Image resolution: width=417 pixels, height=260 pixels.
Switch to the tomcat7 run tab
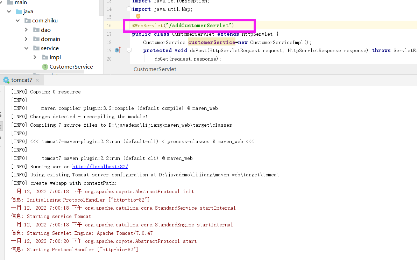click(22, 80)
